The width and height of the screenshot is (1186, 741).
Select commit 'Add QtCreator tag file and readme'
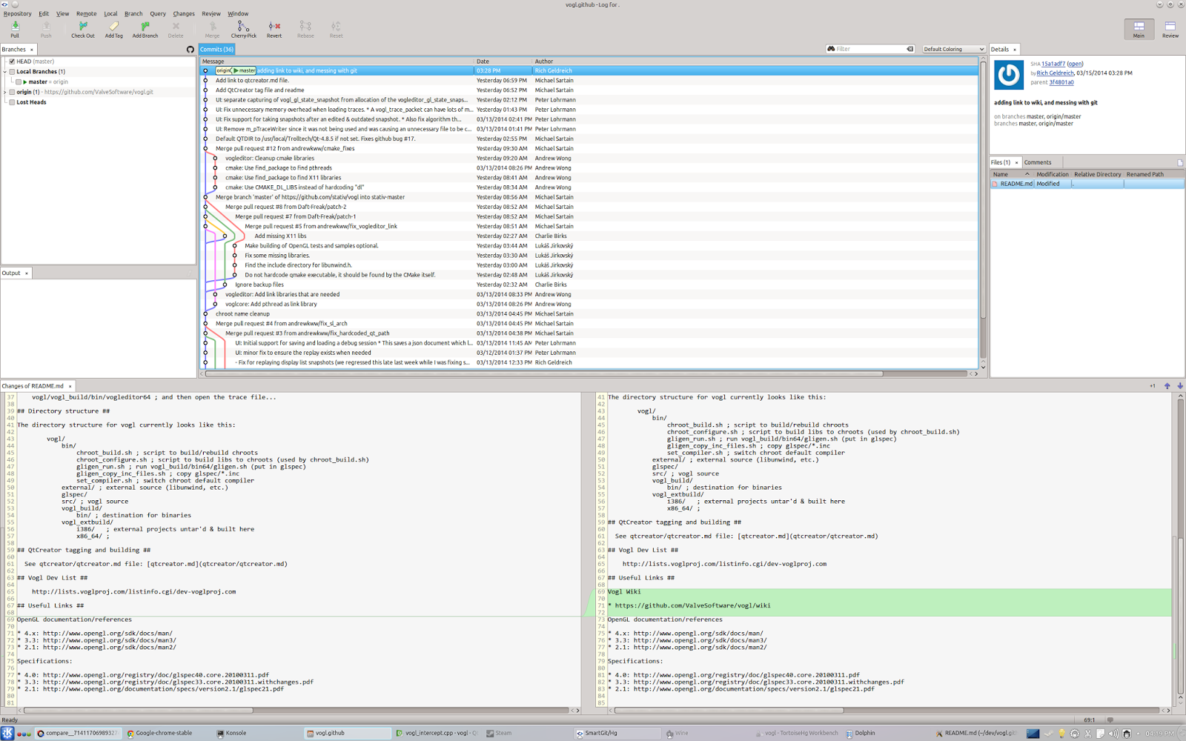click(589, 90)
